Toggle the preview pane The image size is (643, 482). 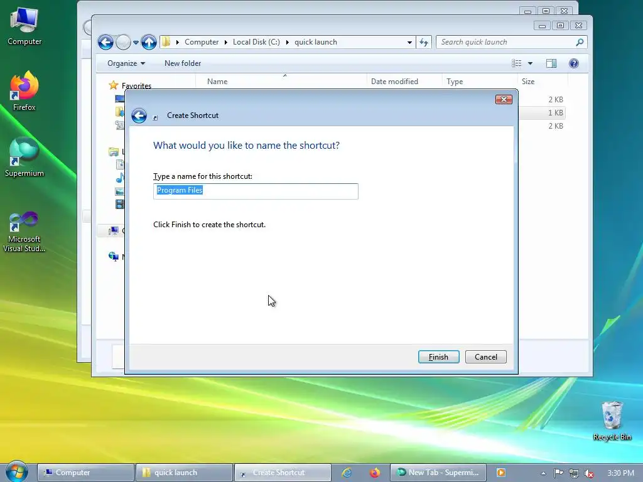coord(551,63)
